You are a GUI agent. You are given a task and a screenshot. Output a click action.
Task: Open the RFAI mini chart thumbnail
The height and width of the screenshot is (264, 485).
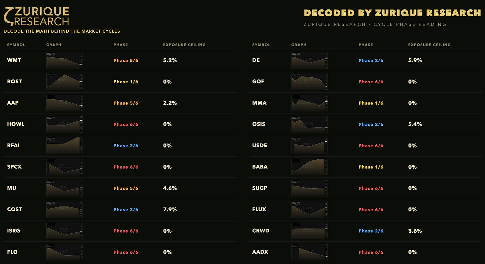tap(65, 146)
